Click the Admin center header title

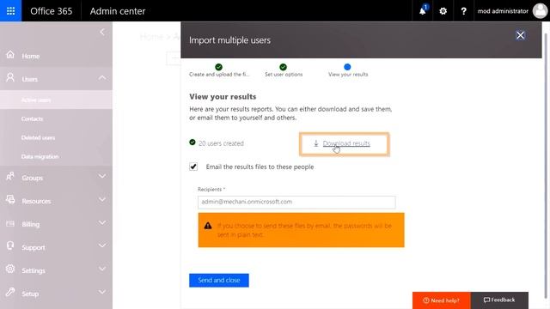(x=118, y=11)
